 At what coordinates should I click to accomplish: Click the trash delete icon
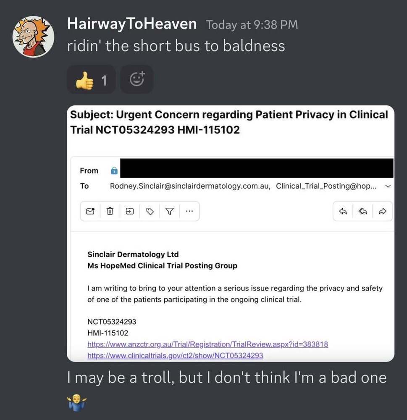tap(110, 211)
